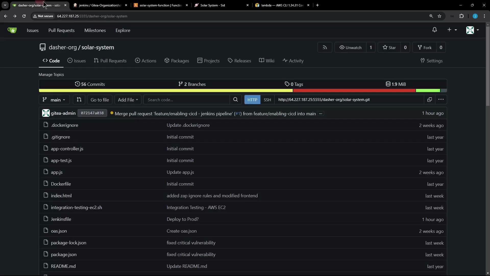Open the stargazers count 0
Viewport: 490px width, 276px height.
[x=405, y=48]
